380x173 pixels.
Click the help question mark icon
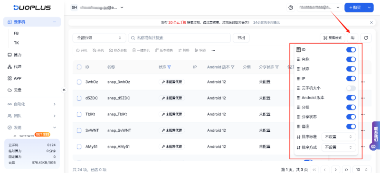[291, 8]
